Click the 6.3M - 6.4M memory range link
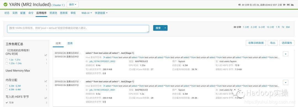298x107 pixels. pos(15,90)
